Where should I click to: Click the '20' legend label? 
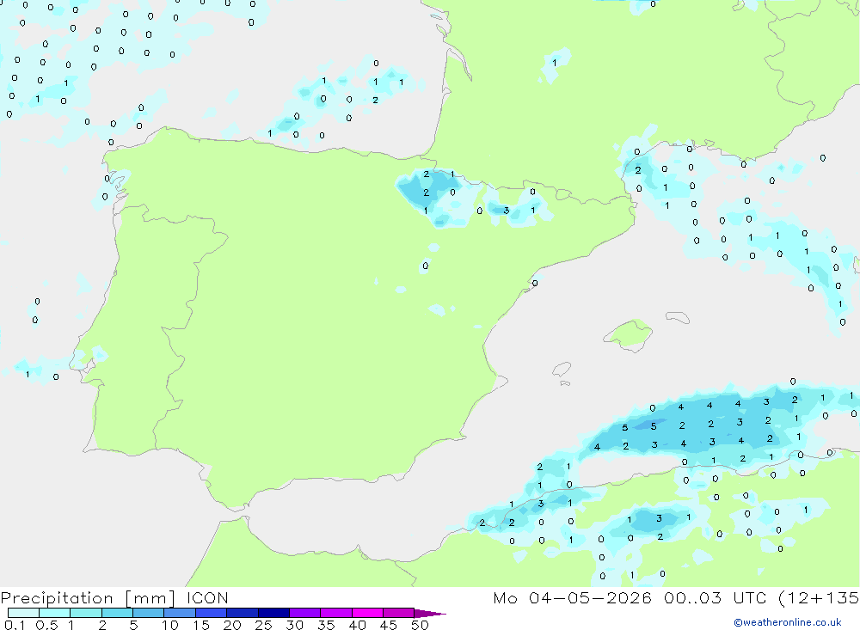tap(232, 625)
